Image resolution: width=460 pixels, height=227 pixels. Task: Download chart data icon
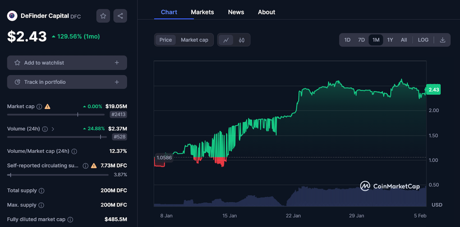(442, 40)
